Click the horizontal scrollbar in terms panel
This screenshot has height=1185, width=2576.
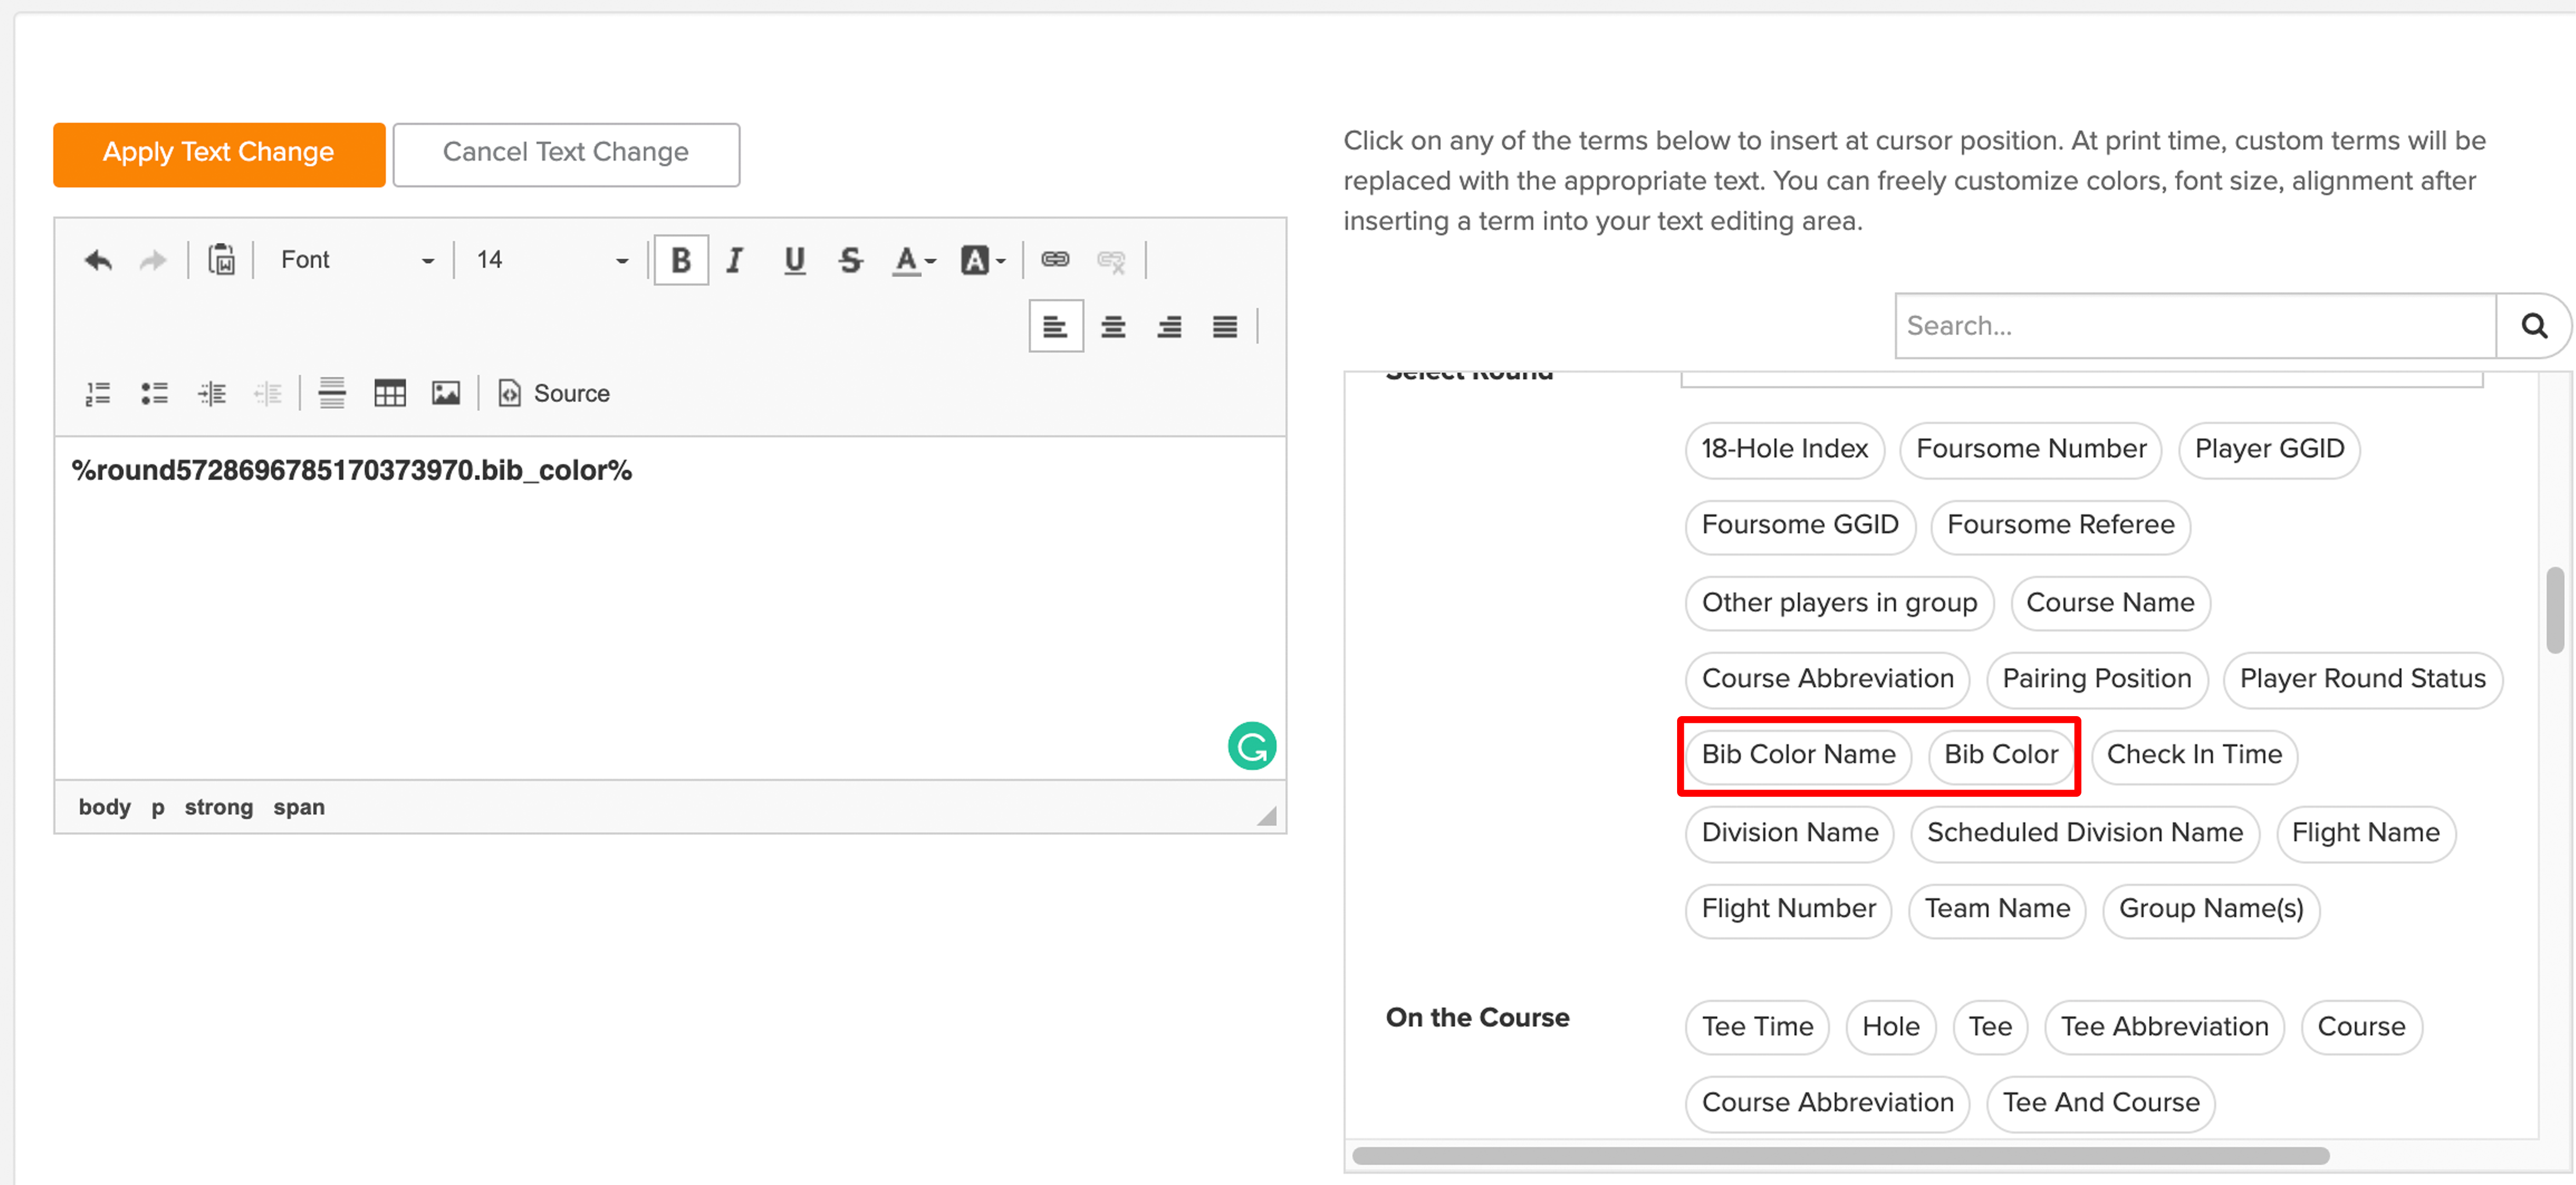click(1840, 1156)
